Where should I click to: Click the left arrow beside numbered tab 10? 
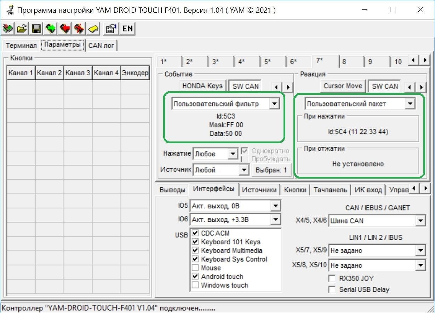pyautogui.click(x=413, y=60)
